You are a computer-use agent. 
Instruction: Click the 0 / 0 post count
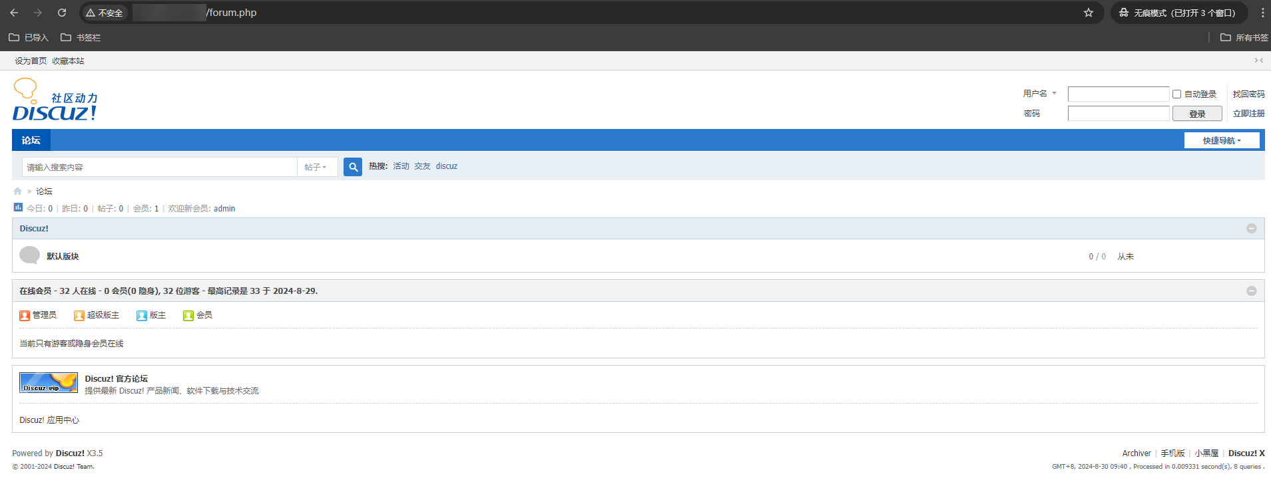[x=1097, y=257]
